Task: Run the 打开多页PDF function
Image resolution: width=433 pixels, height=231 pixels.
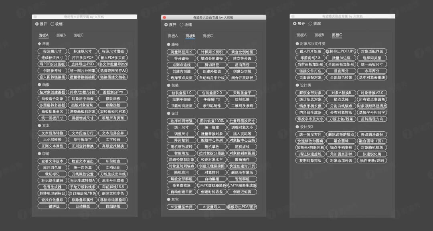Action: 83,58
